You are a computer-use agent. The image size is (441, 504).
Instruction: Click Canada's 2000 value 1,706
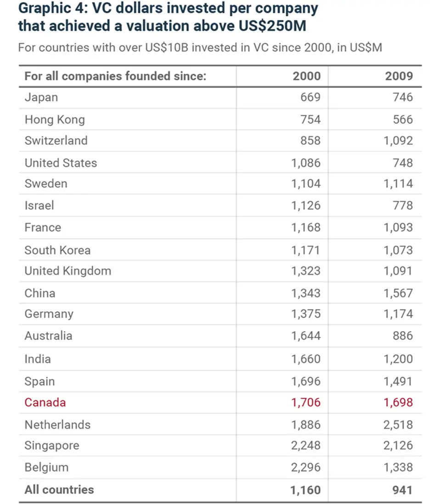pyautogui.click(x=305, y=402)
